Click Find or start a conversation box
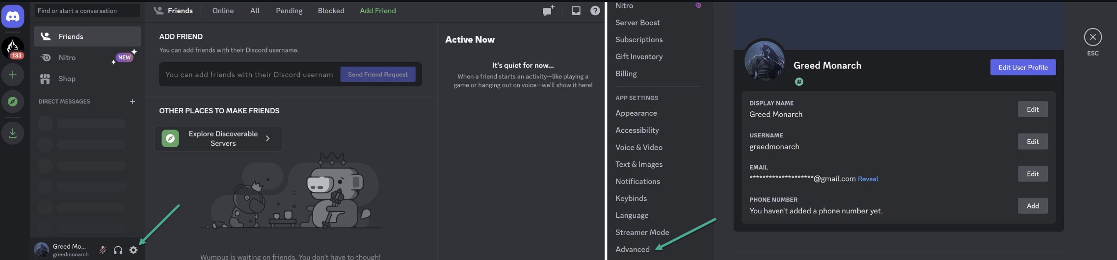This screenshot has height=260, width=1117. 87,10
